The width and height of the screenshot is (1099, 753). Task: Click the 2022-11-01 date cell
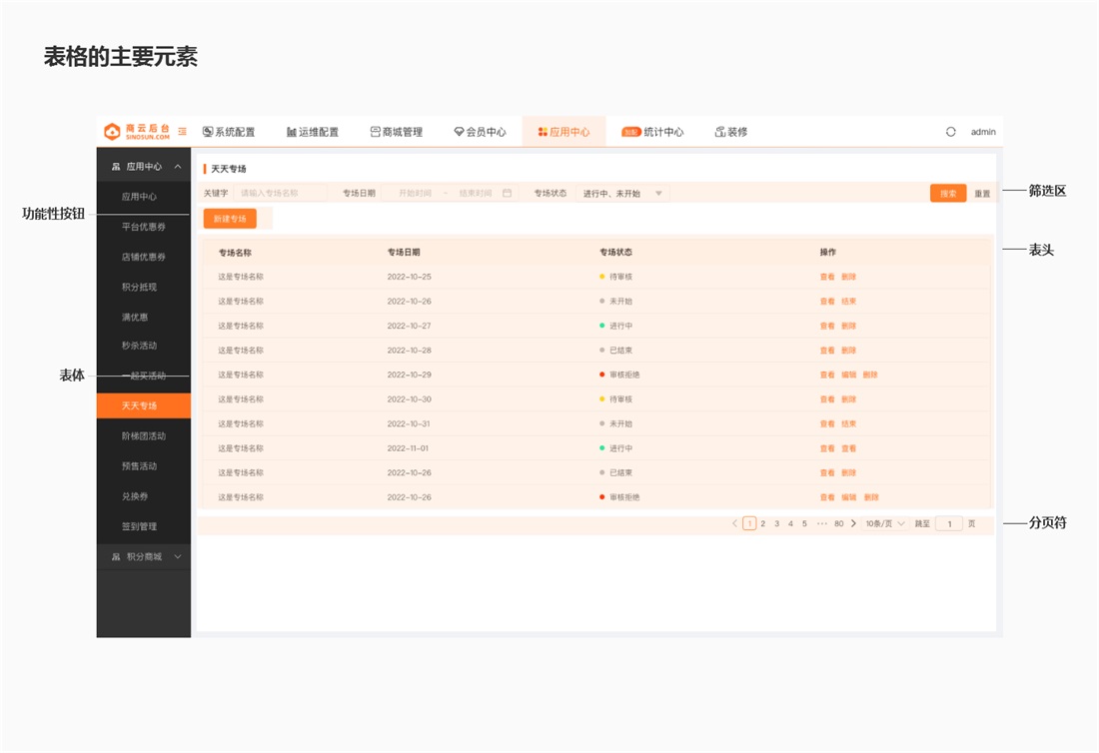[408, 448]
